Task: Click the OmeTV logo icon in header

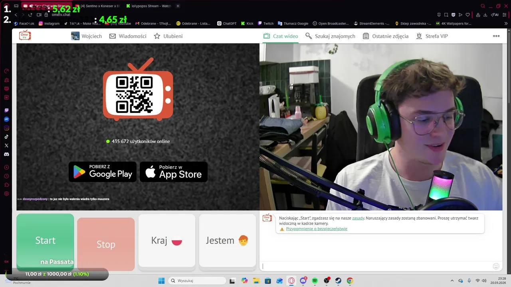Action: point(25,35)
